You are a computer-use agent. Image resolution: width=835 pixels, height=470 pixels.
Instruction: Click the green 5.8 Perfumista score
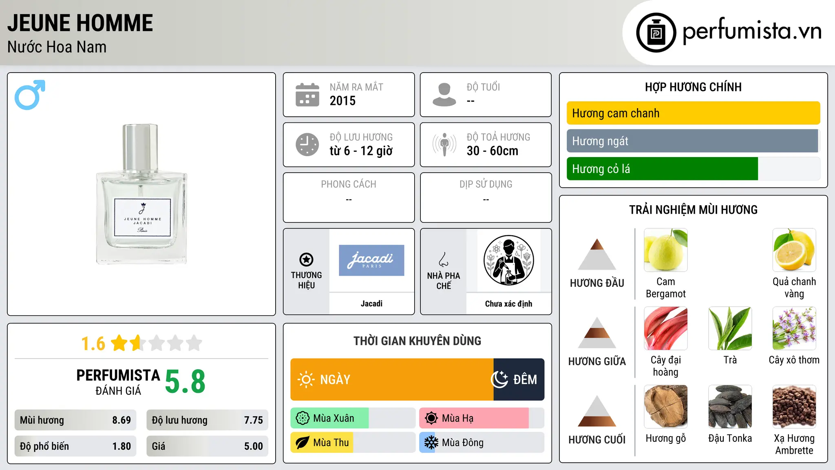coord(185,381)
